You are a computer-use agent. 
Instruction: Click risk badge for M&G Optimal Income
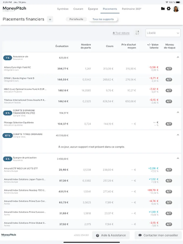[x=169, y=90]
